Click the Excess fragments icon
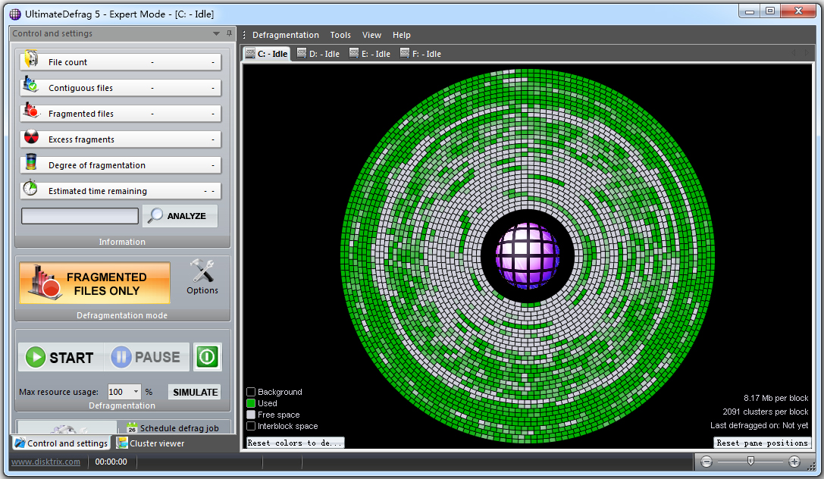Image resolution: width=824 pixels, height=479 pixels. click(32, 137)
